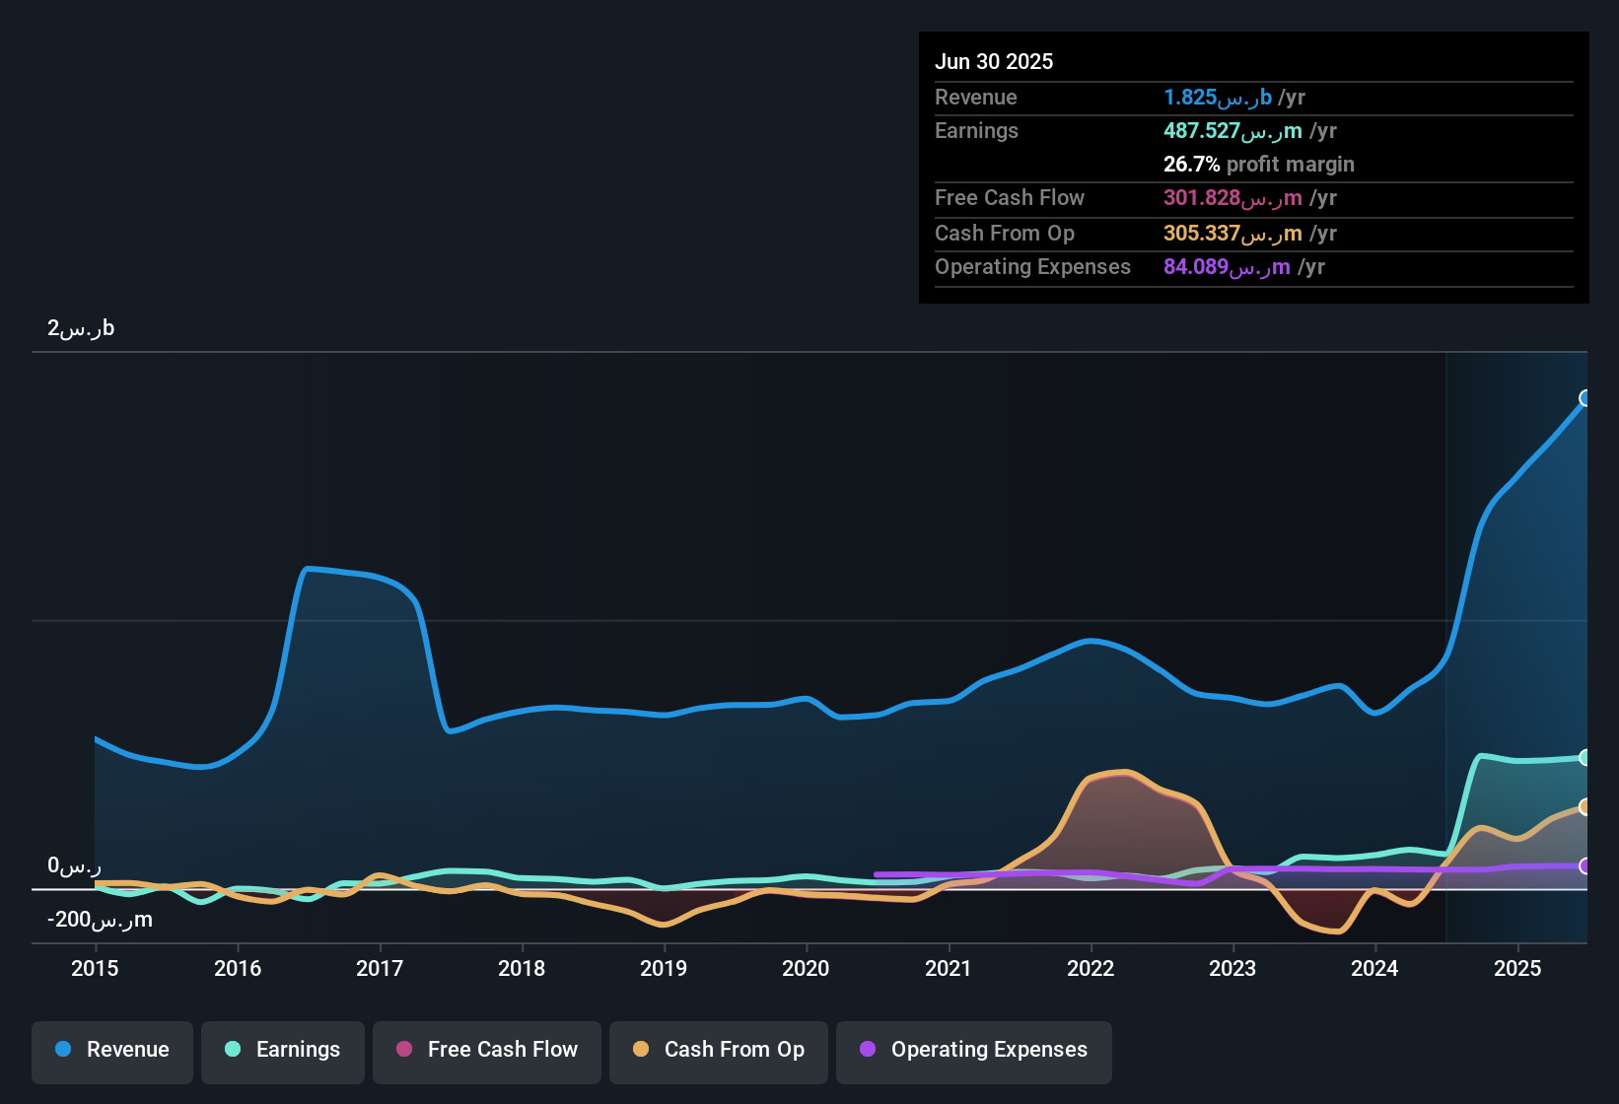Select the 2015 year label on the axis
Screen dimensions: 1619x1104
coord(95,969)
